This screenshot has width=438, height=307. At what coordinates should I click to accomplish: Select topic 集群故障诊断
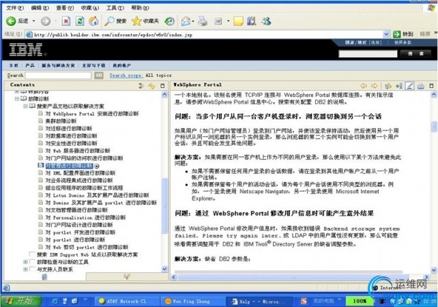point(61,121)
